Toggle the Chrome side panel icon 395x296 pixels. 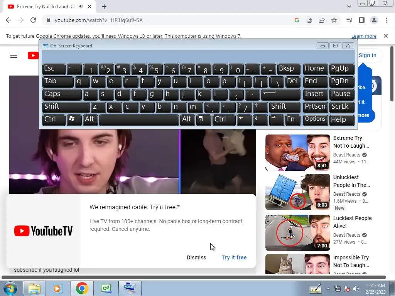[362, 20]
